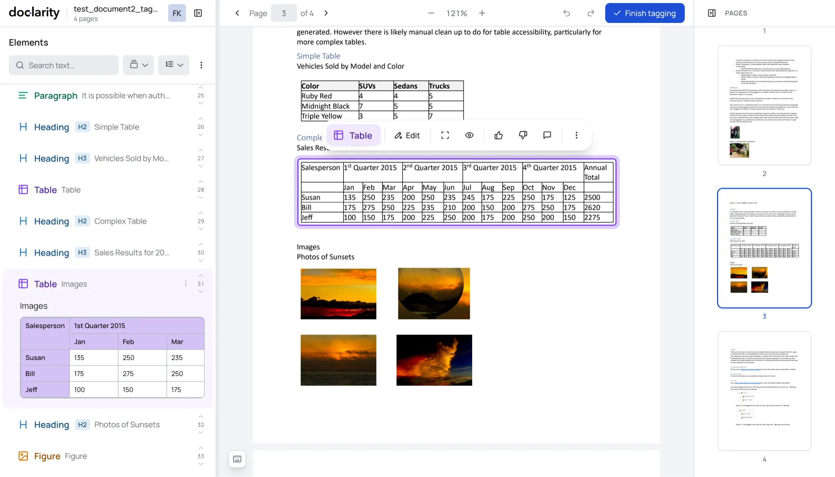Open keyboard shortcuts button at the bottom
This screenshot has height=477, width=835.
coord(237,459)
